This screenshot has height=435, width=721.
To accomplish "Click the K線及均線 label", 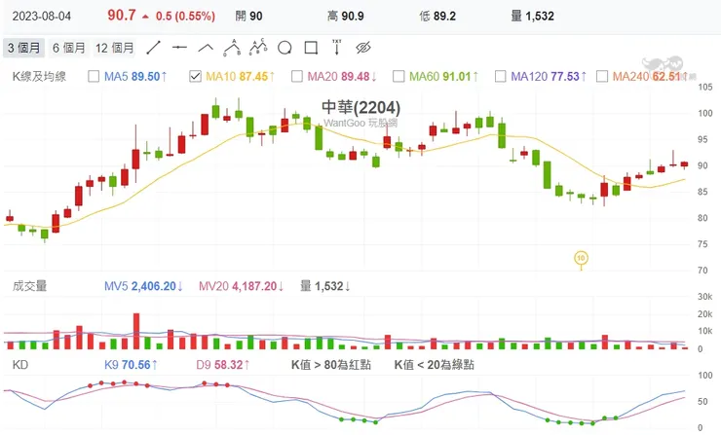I will (x=39, y=76).
